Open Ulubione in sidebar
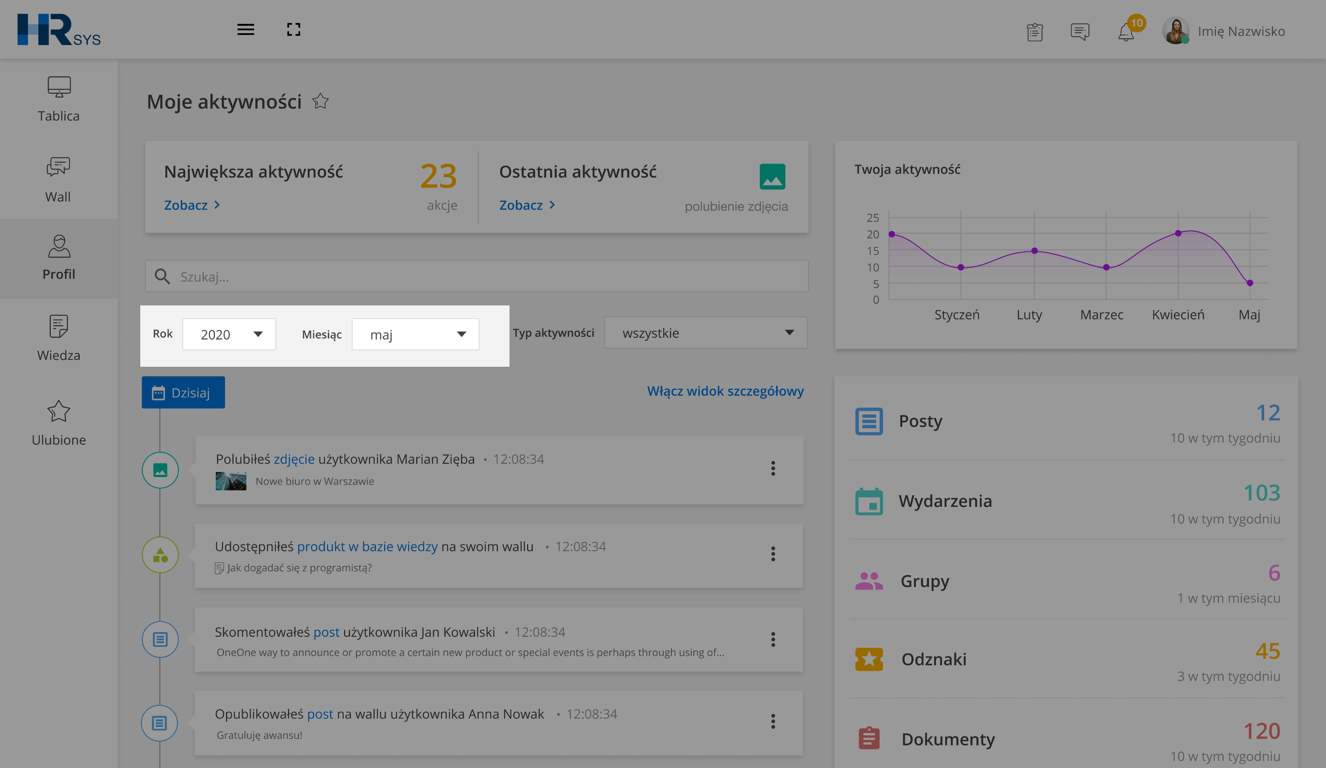The width and height of the screenshot is (1326, 768). [58, 423]
